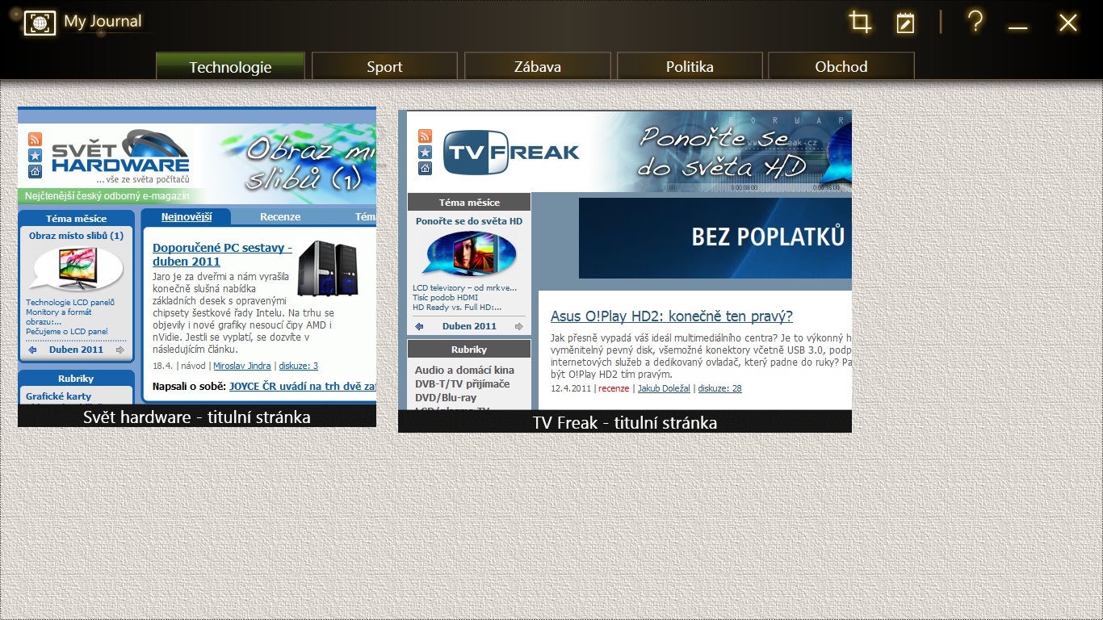Open the Obchod tab
This screenshot has width=1103, height=620.
click(841, 67)
